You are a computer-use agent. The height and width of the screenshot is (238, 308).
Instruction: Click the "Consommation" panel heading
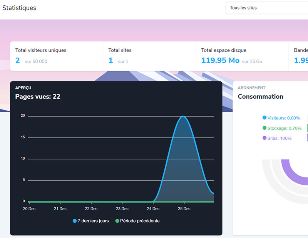click(260, 97)
